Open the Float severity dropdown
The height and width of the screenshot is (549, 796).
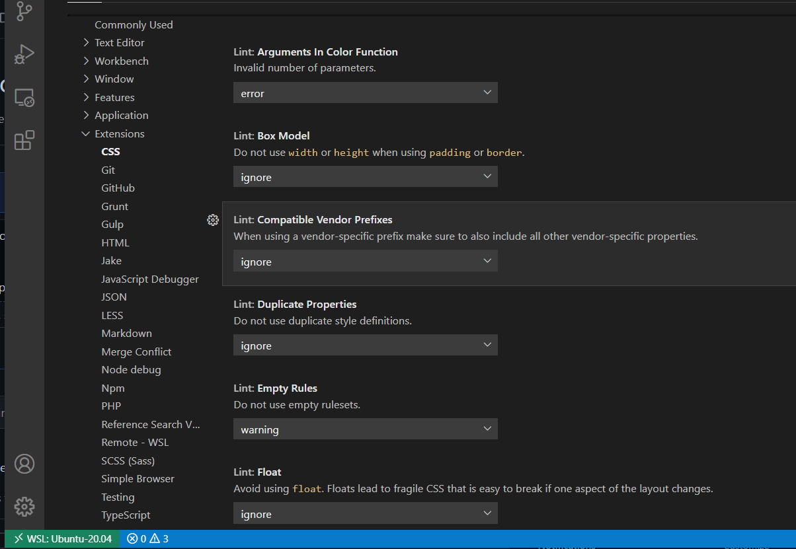pos(365,513)
